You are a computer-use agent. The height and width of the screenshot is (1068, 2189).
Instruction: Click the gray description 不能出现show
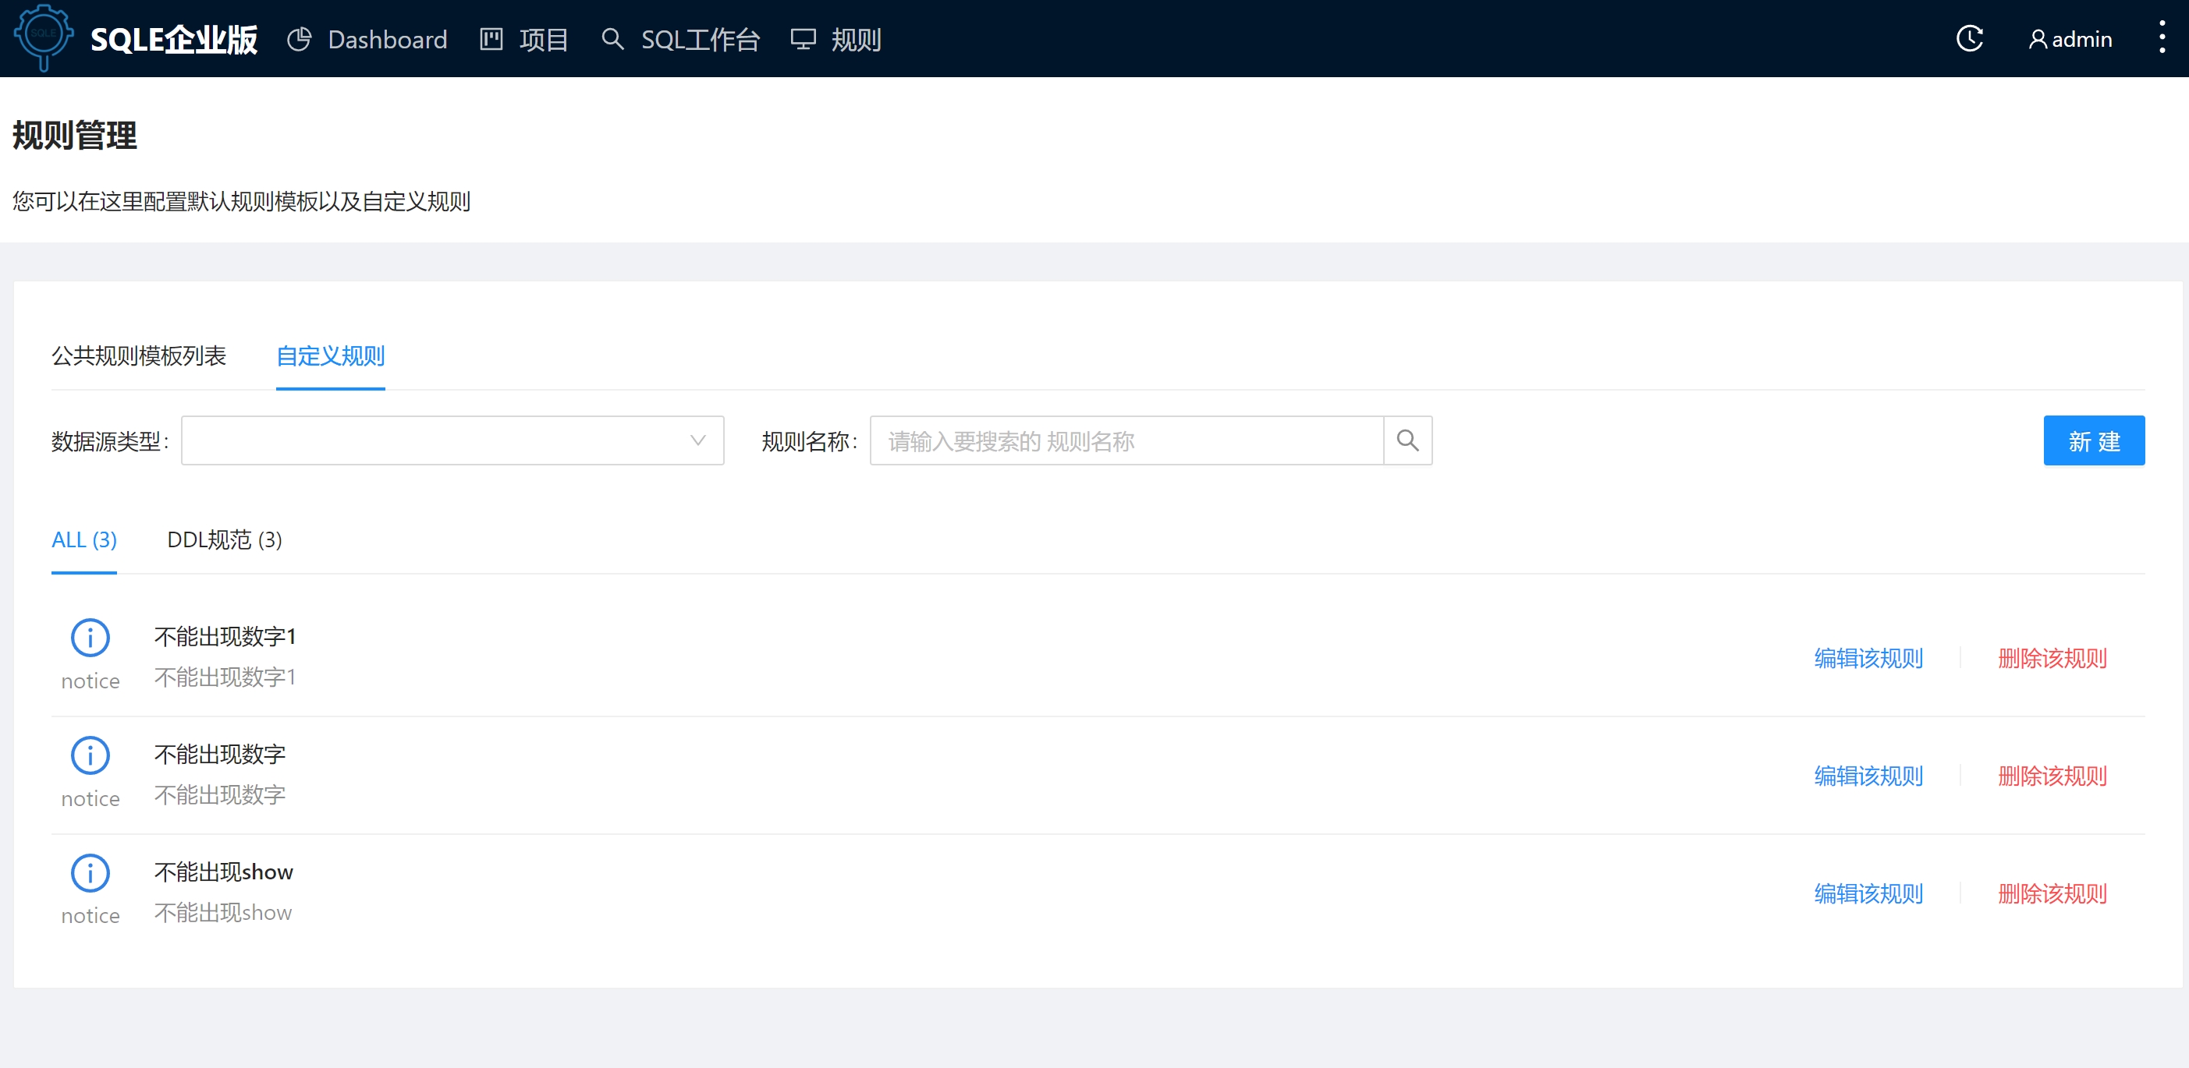(223, 913)
